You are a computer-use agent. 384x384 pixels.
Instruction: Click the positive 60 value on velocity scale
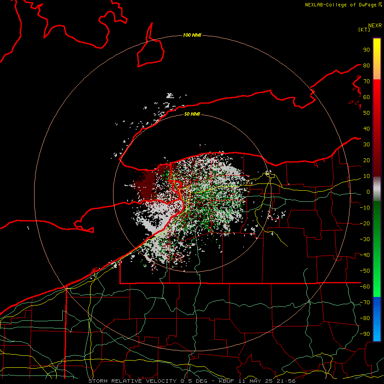coord(367,97)
